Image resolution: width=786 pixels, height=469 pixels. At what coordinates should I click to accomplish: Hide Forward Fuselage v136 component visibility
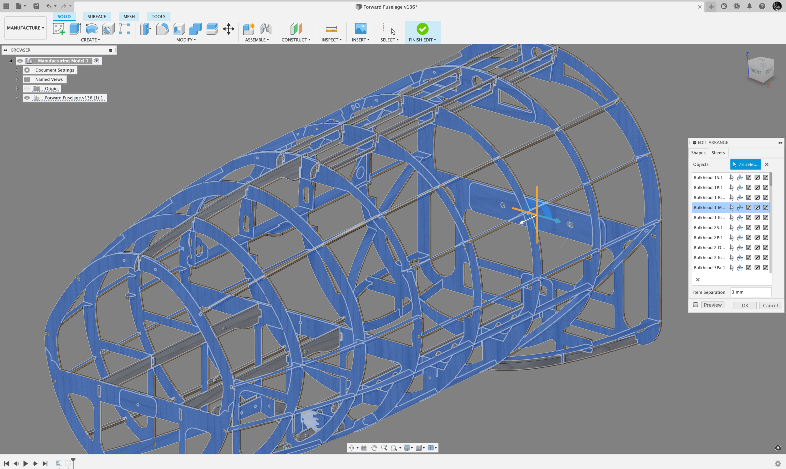(27, 98)
